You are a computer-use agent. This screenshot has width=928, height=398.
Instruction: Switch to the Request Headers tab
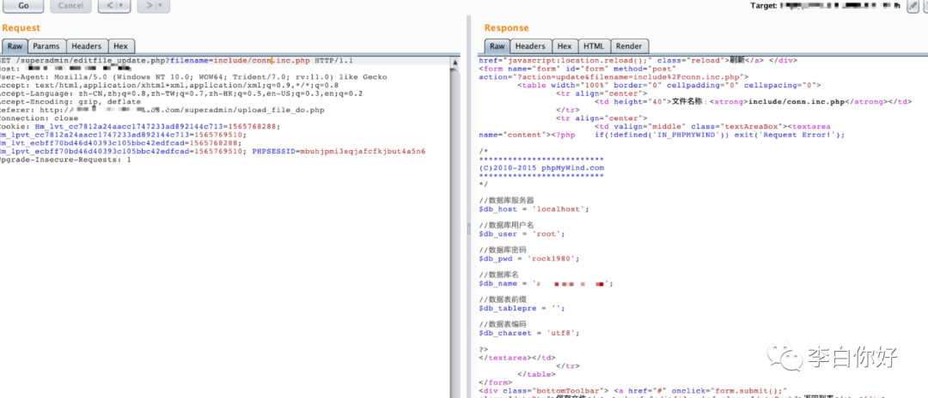coord(87,46)
